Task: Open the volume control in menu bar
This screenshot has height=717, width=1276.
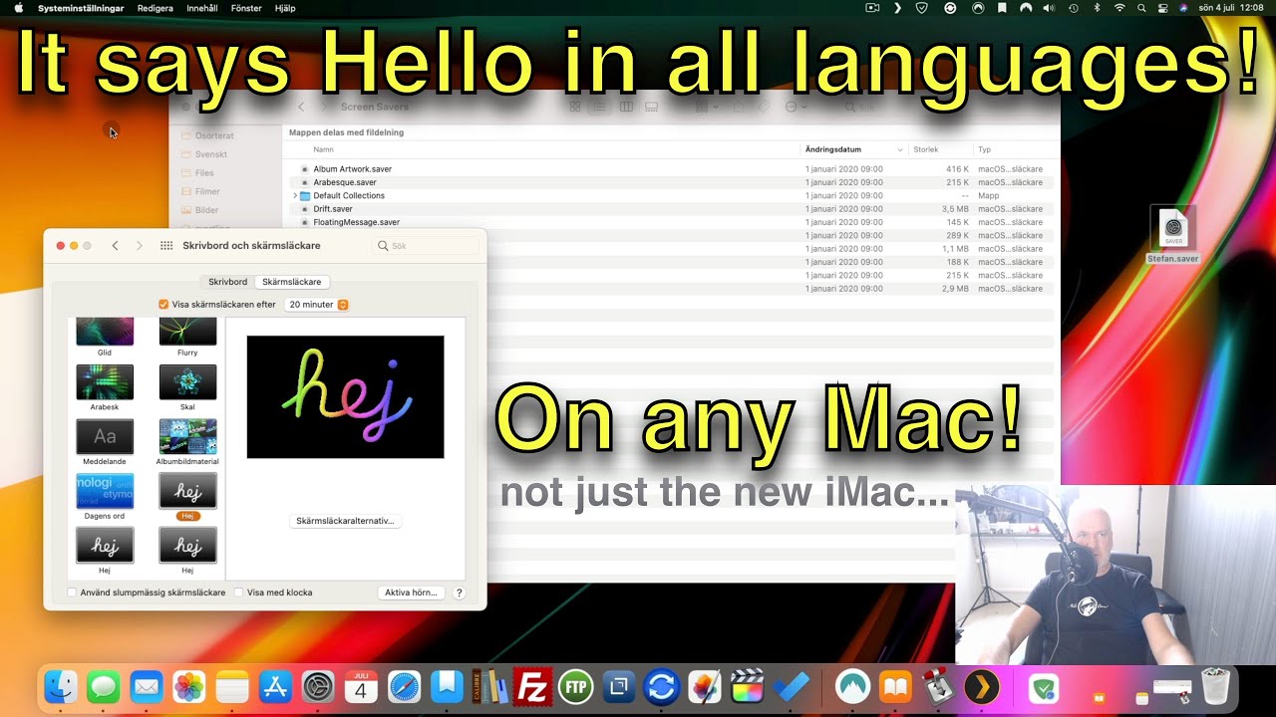Action: pos(1049,8)
